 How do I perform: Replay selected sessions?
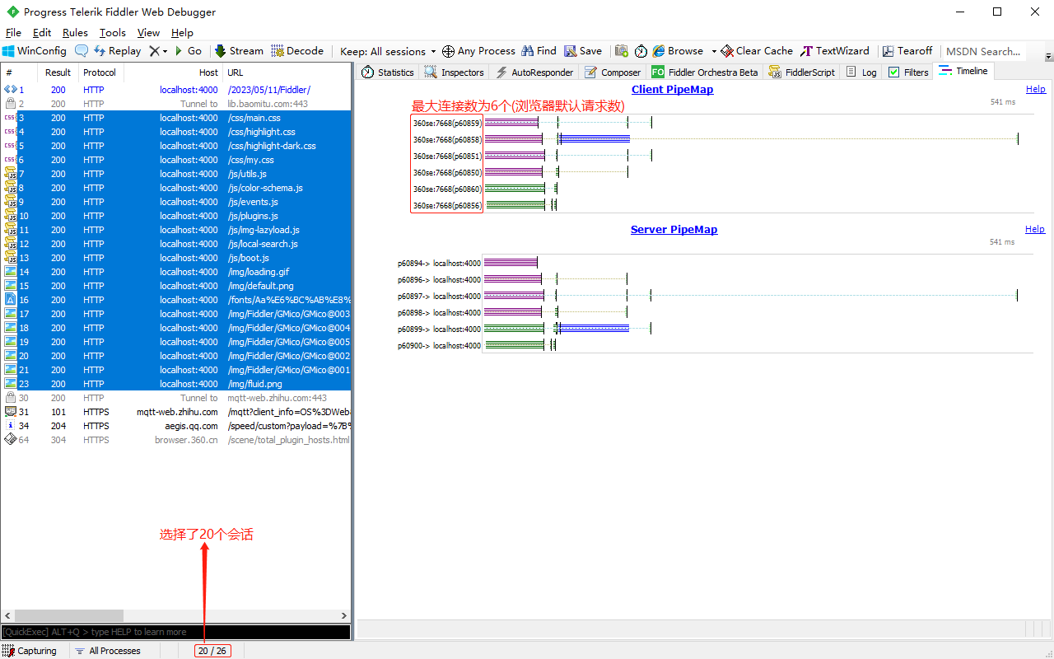[117, 51]
